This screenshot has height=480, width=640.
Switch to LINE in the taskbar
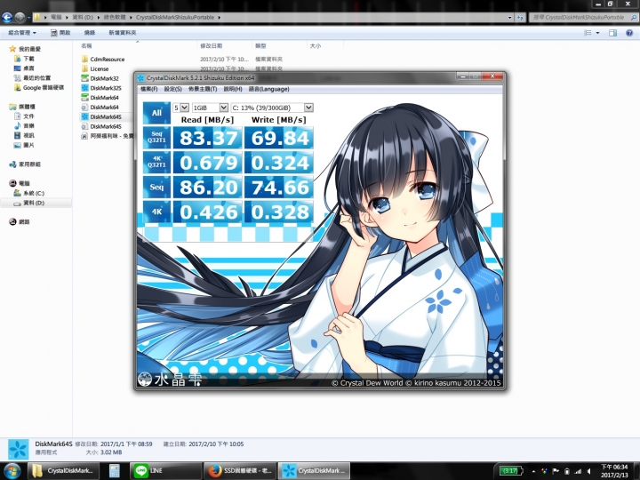(165, 470)
